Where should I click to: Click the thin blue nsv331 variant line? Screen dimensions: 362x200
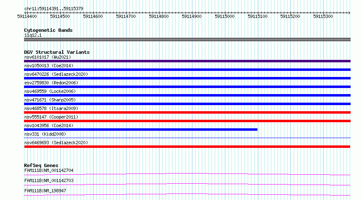[187, 138]
